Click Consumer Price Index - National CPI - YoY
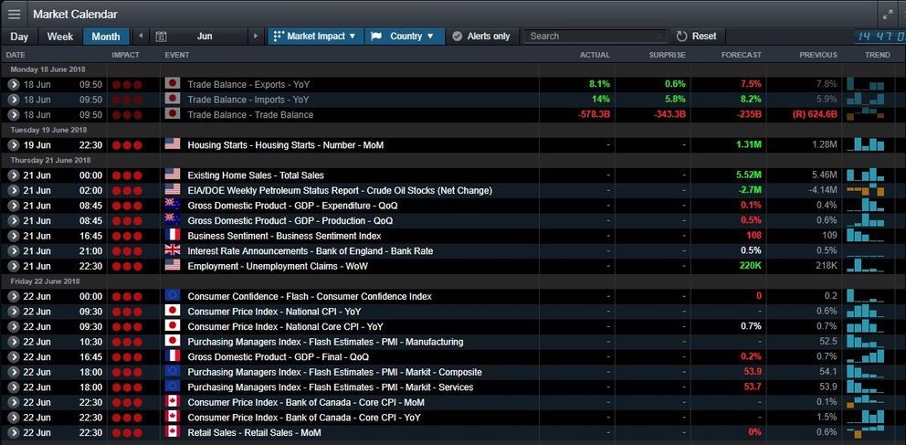906x445 pixels. click(x=275, y=312)
